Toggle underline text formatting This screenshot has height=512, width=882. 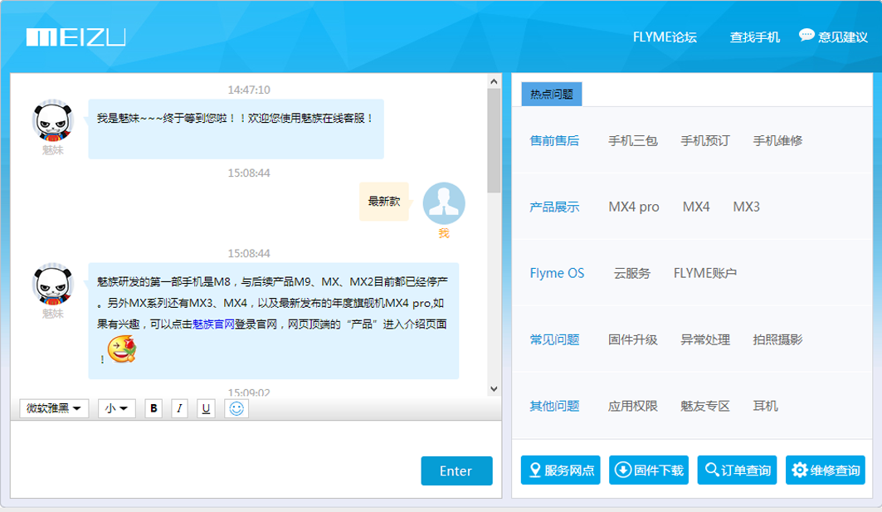(206, 408)
